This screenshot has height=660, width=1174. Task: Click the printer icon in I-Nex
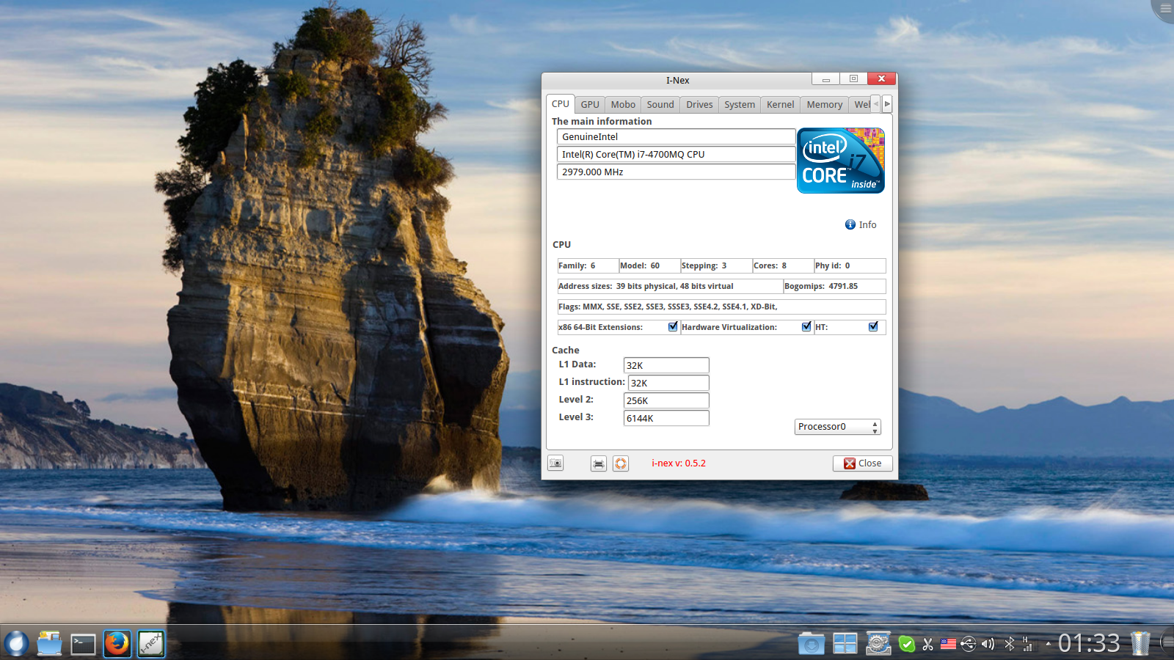pos(599,463)
